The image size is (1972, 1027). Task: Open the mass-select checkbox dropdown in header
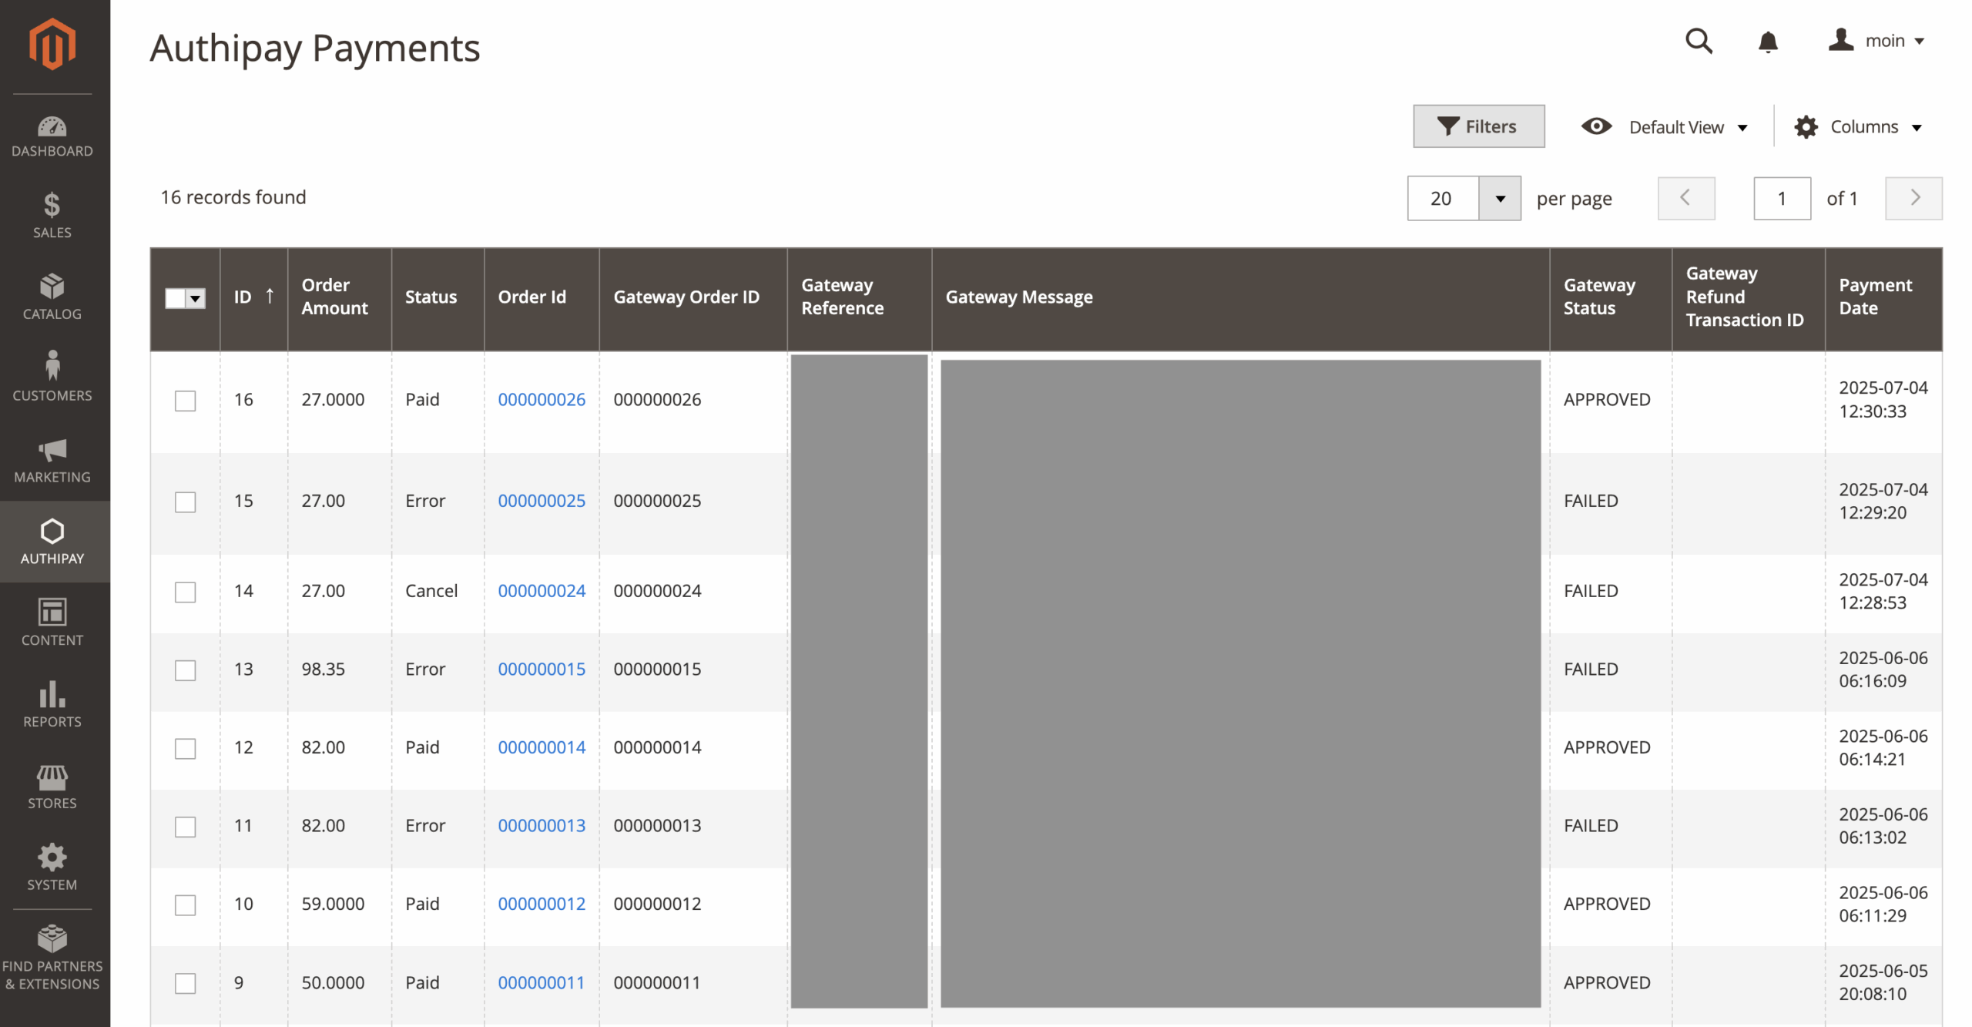tap(186, 298)
